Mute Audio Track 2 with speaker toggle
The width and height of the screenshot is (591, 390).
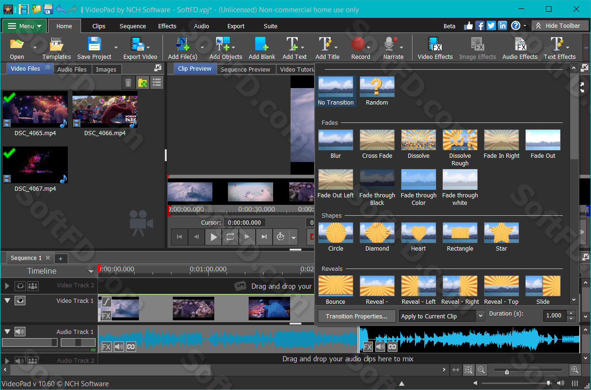tap(20, 361)
